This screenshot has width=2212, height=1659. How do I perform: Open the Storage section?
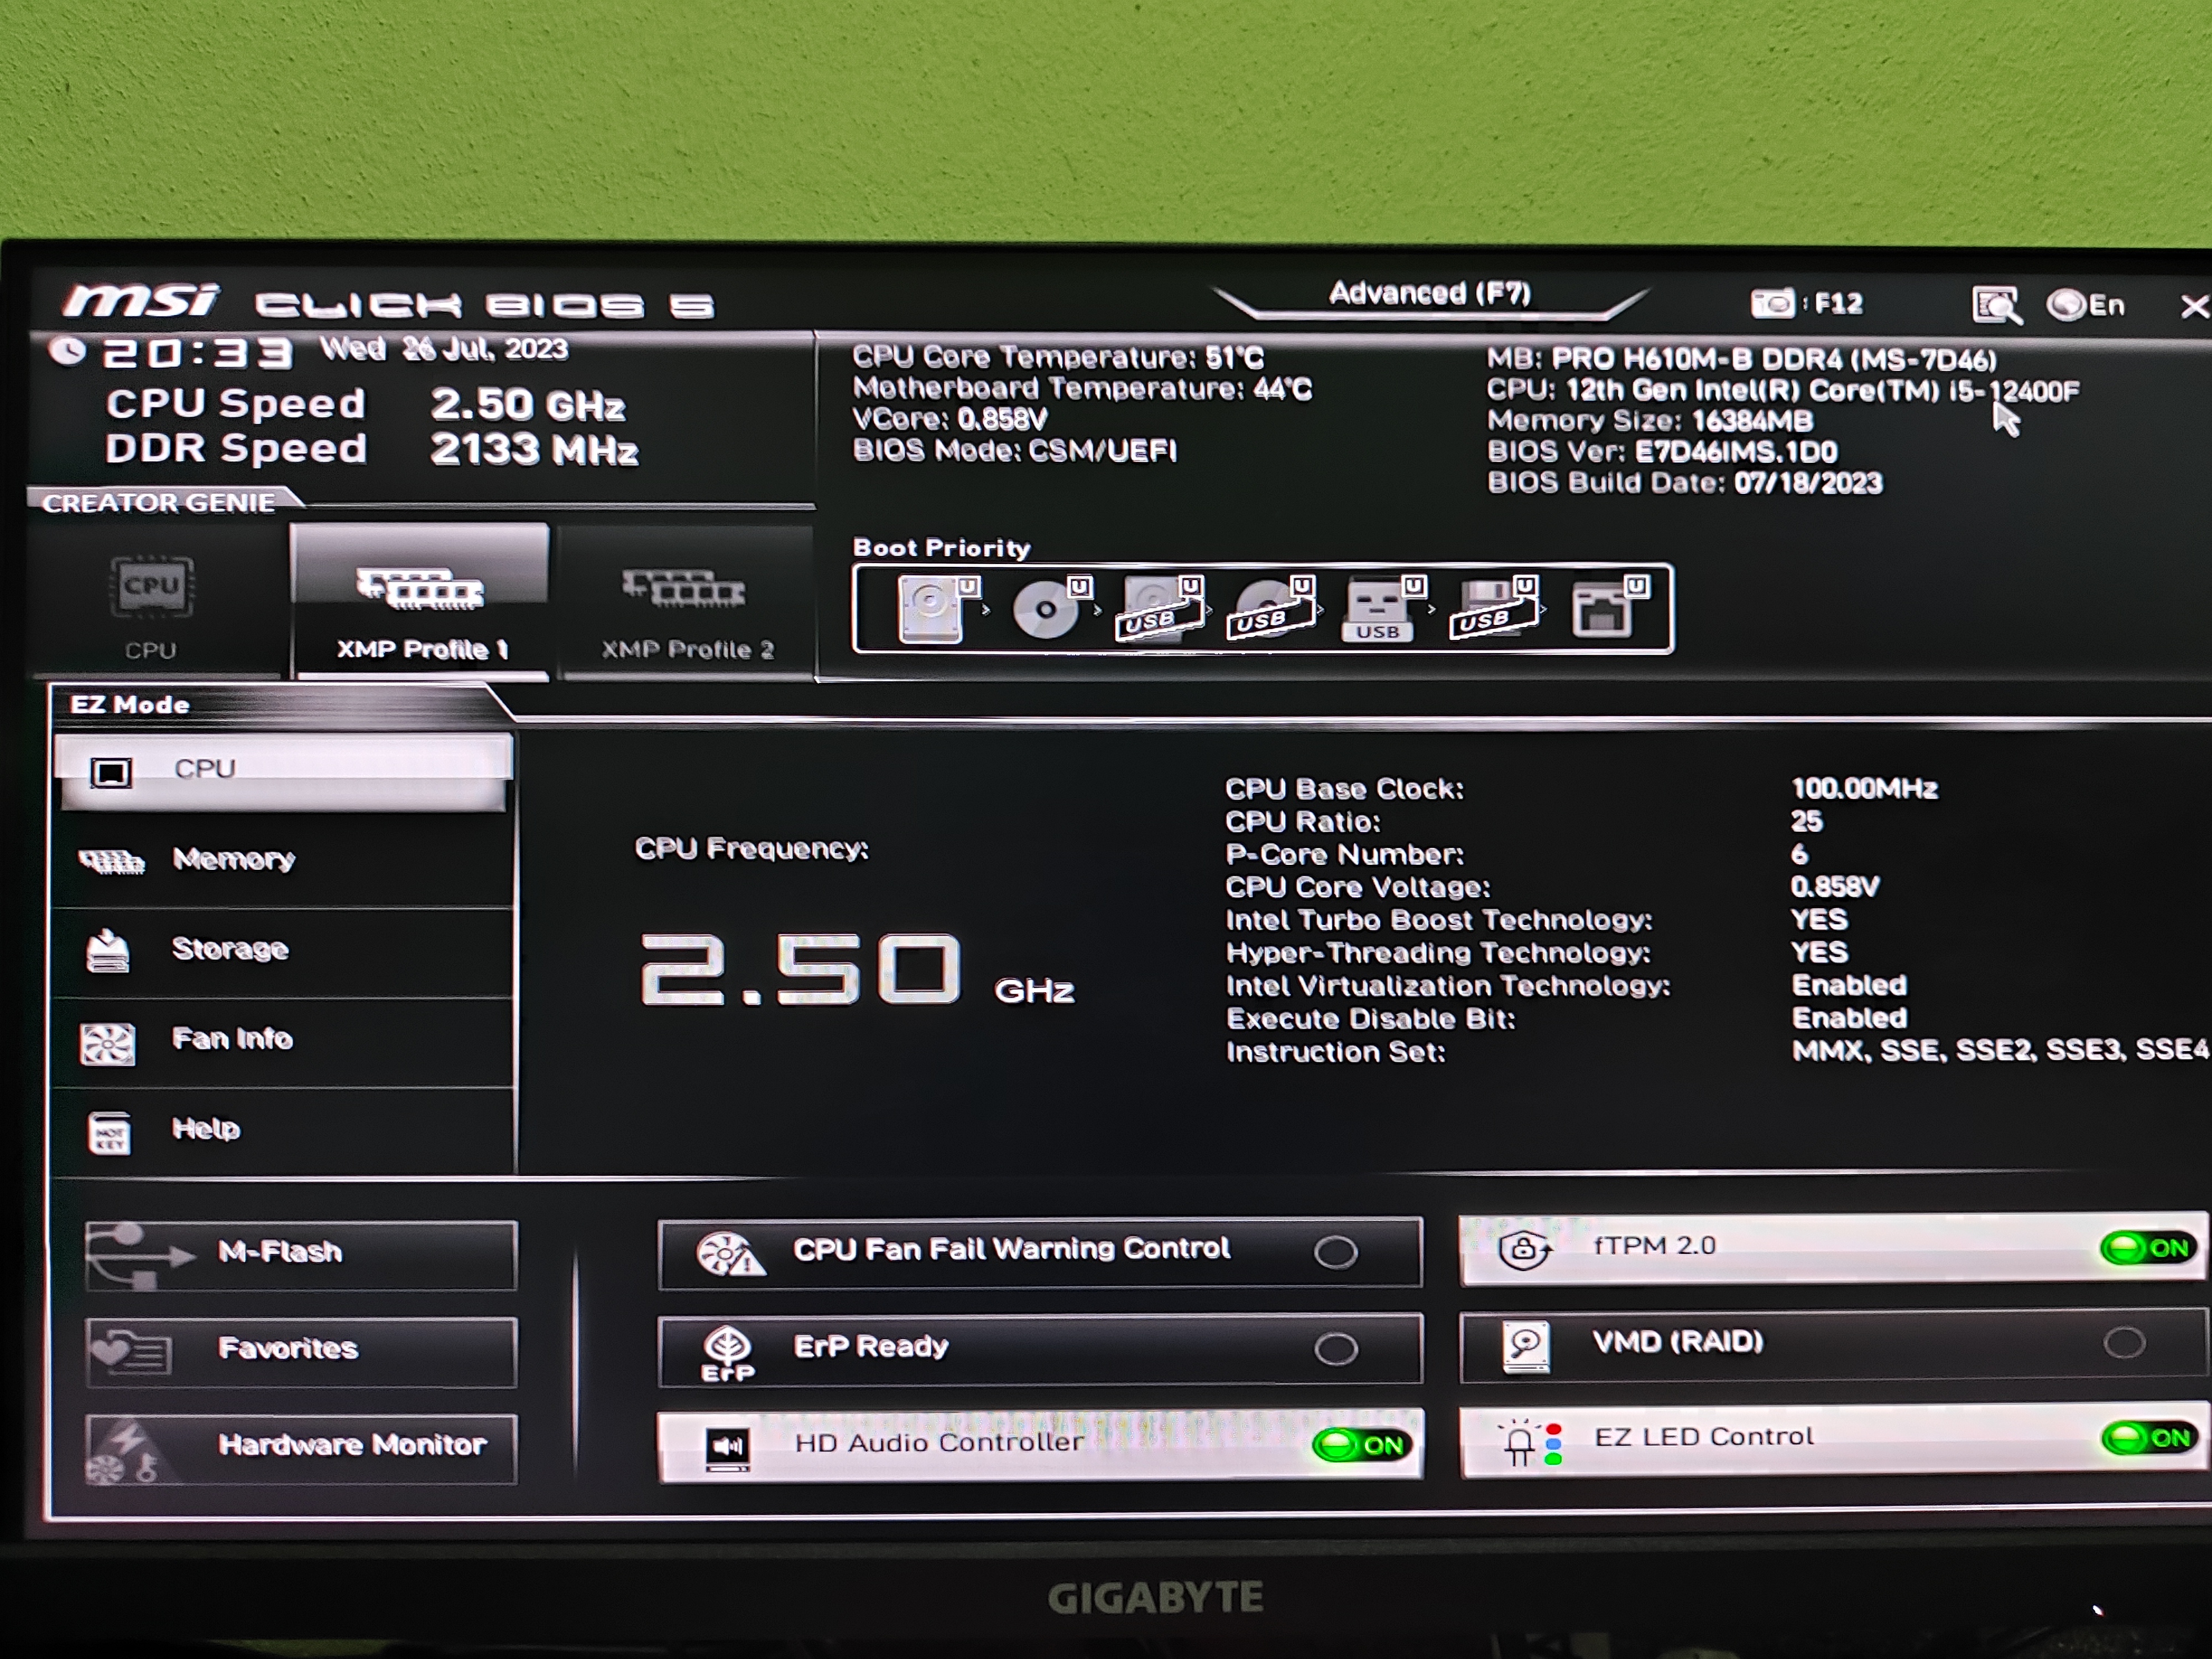click(284, 950)
